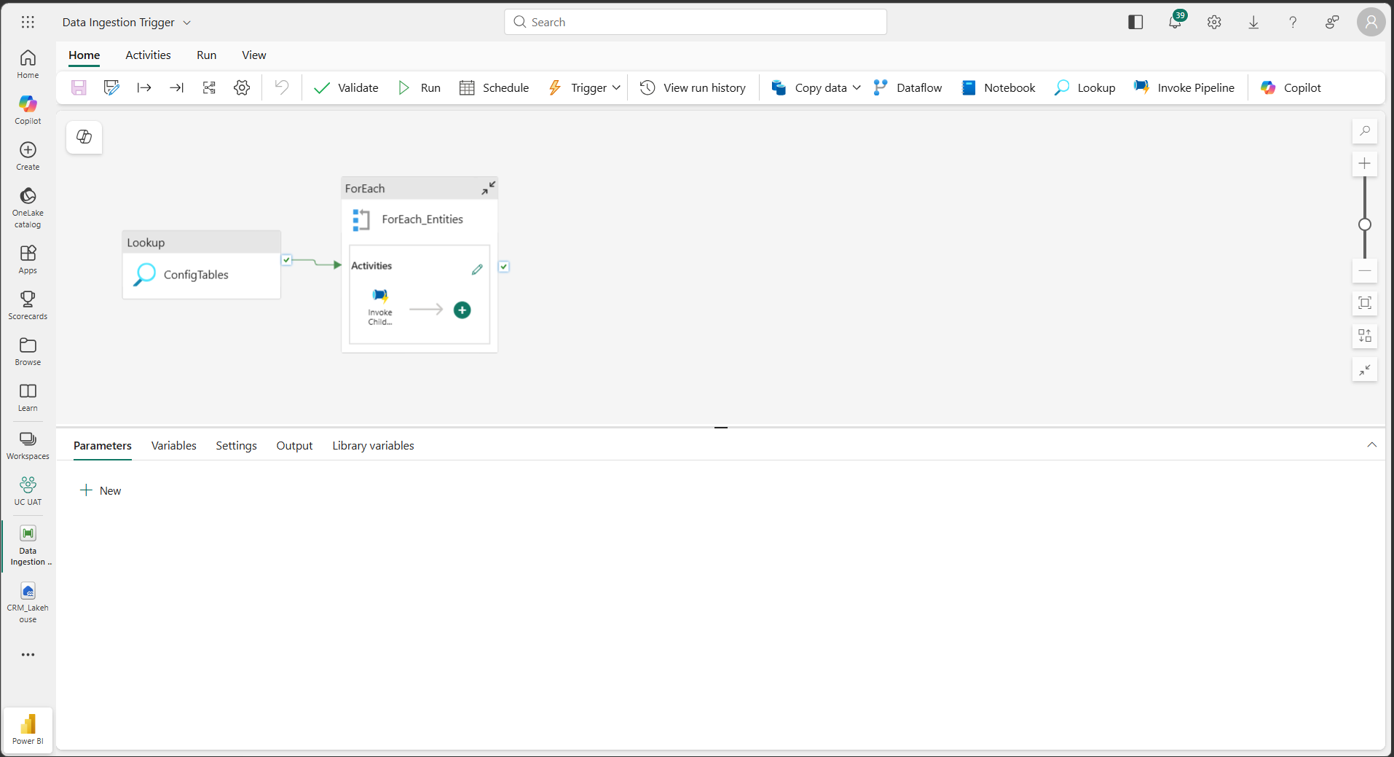Toggle the ForEach activity success checkbox

click(504, 267)
